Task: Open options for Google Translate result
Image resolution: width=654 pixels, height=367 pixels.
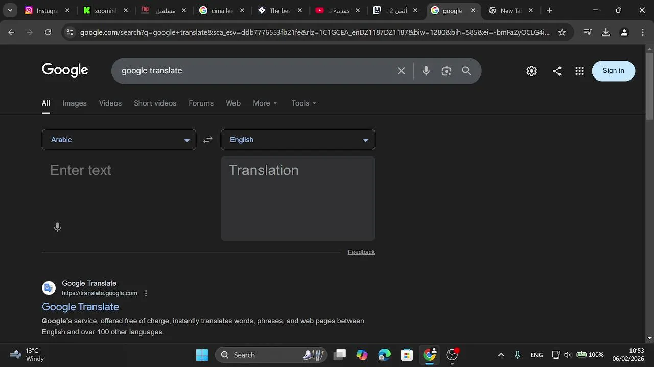Action: [146, 293]
